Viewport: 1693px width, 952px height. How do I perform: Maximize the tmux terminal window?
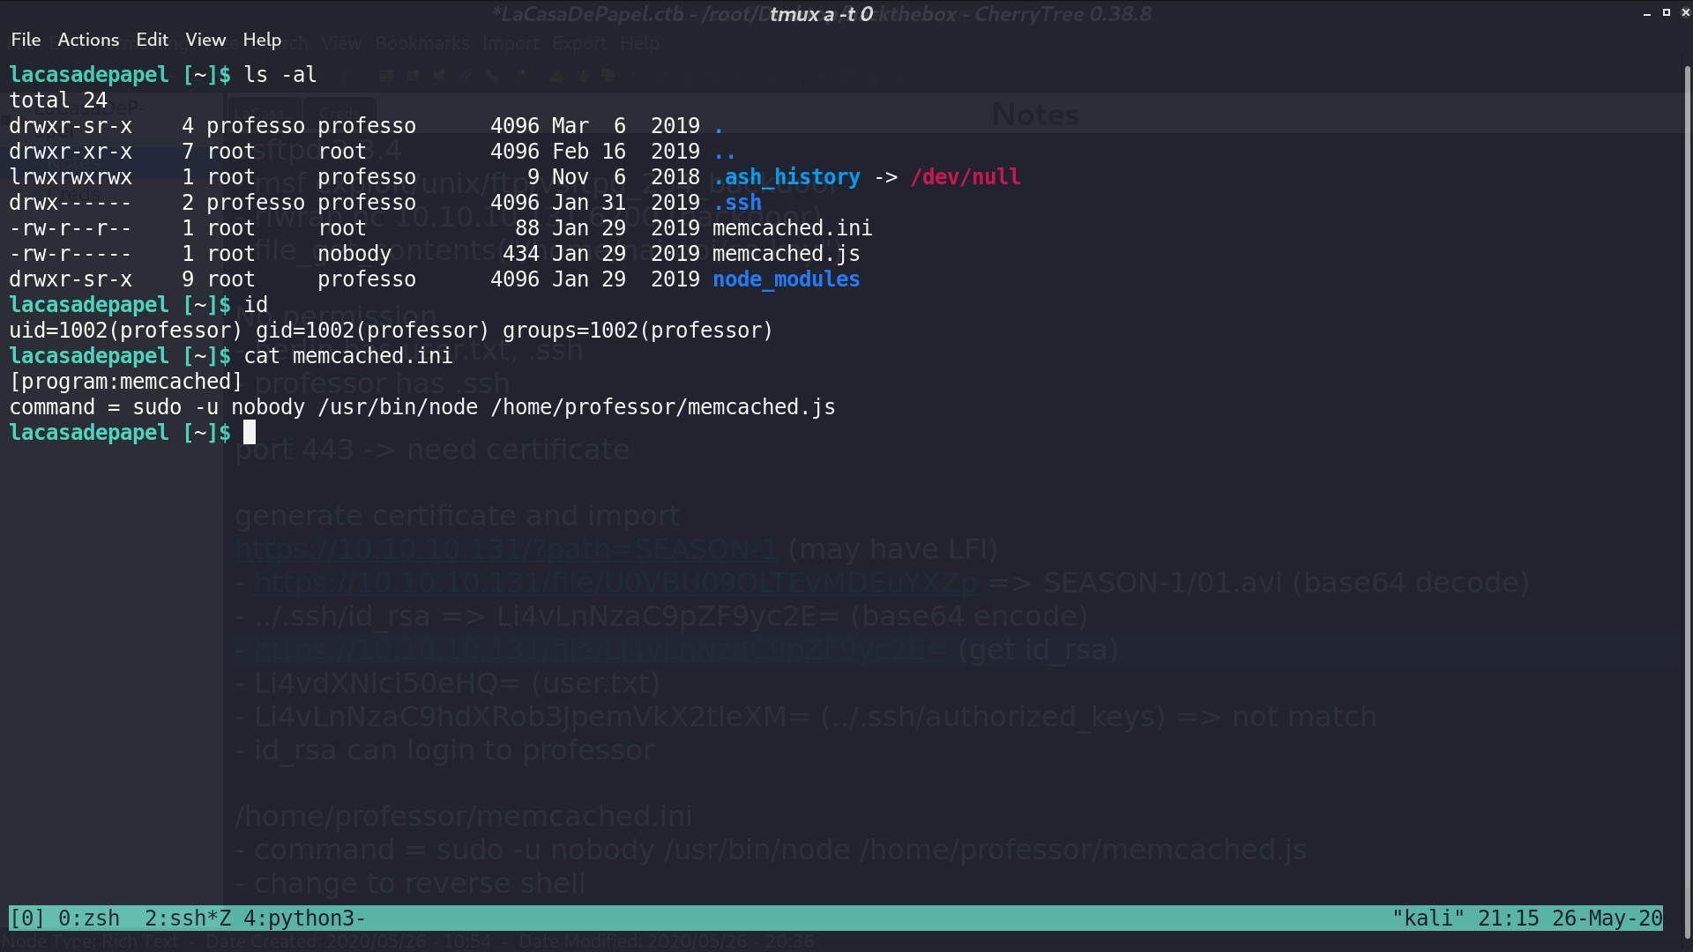click(x=1667, y=12)
